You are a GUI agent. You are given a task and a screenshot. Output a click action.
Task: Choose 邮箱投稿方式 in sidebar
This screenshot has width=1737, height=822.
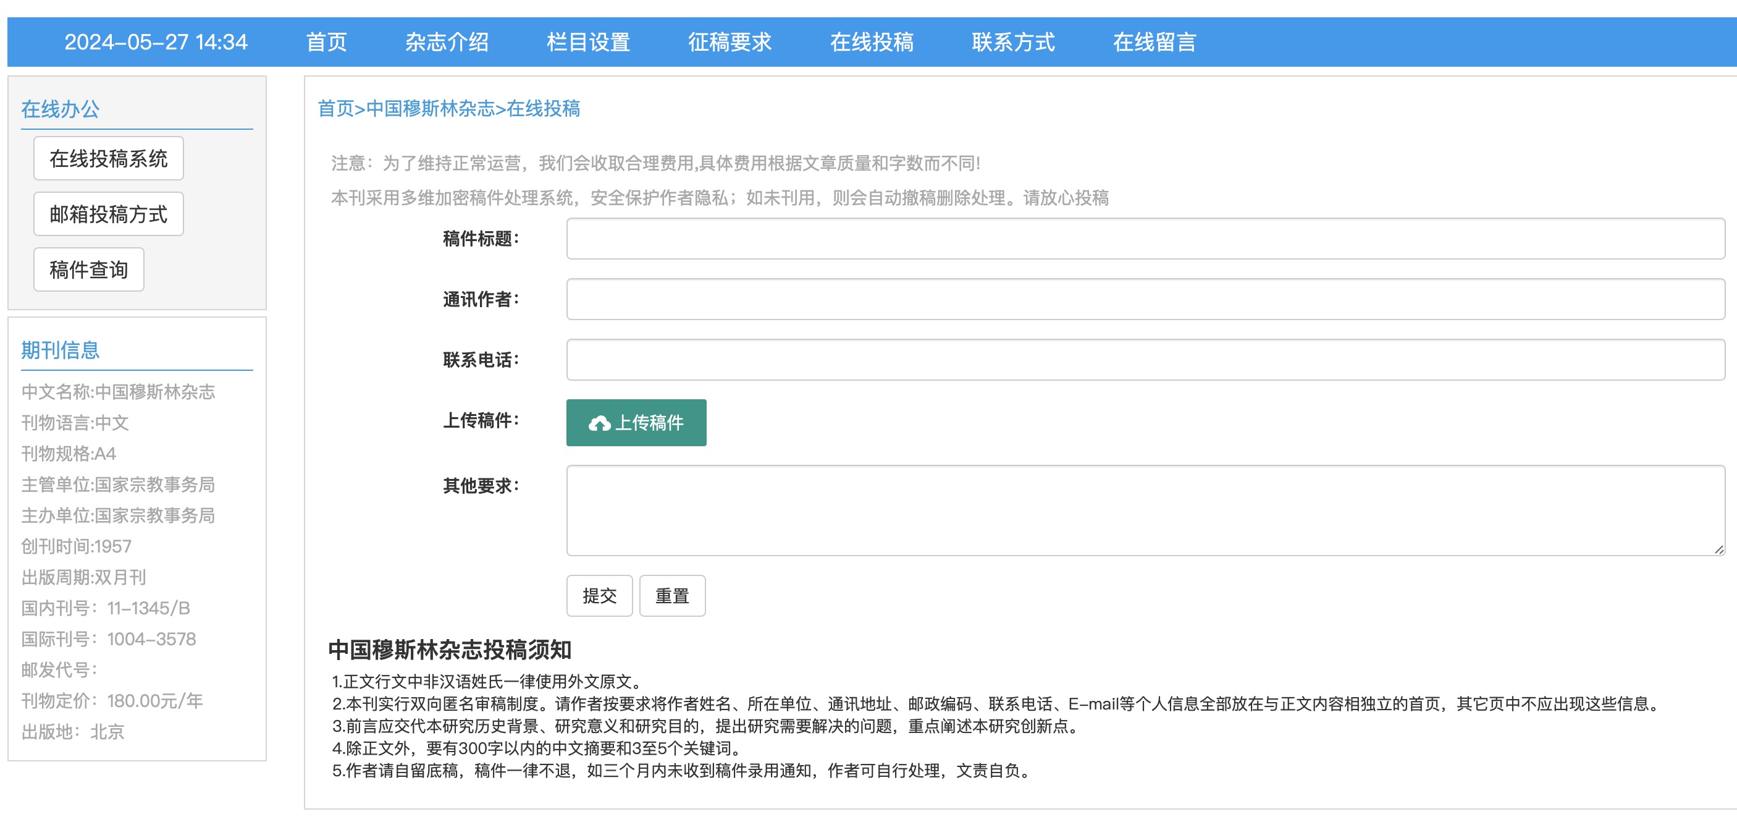coord(109,214)
